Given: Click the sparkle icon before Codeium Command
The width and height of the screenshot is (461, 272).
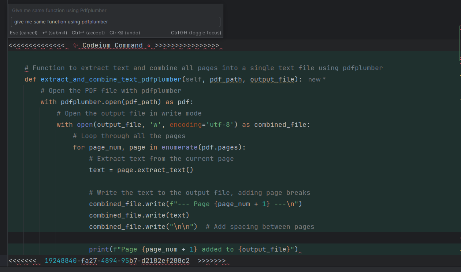Looking at the screenshot, I should [x=75, y=46].
